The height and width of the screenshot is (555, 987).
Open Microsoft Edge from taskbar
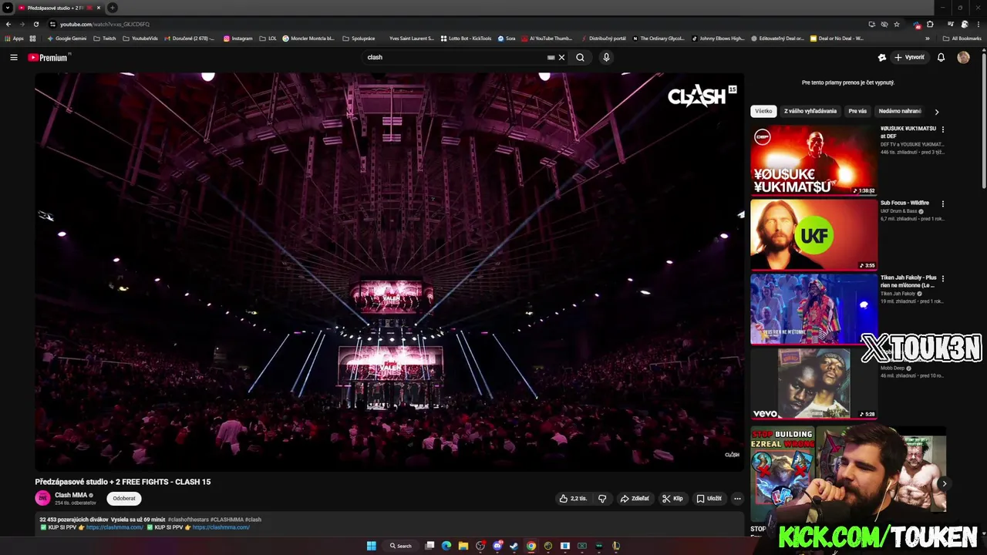[x=446, y=546]
